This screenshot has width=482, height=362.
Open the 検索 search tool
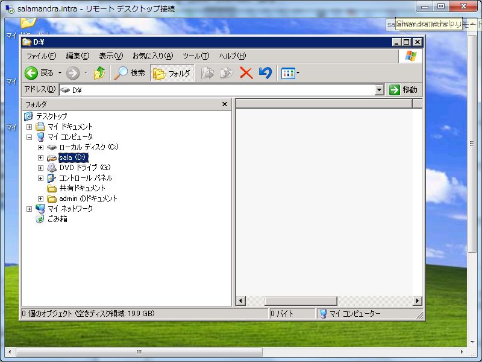pyautogui.click(x=130, y=73)
